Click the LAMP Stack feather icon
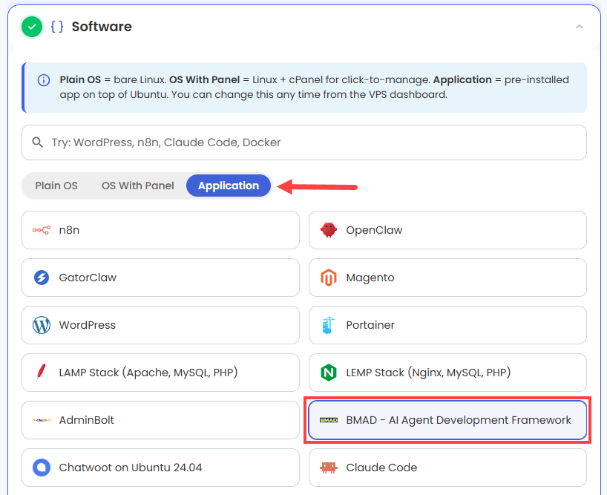The height and width of the screenshot is (495, 607). click(x=41, y=373)
